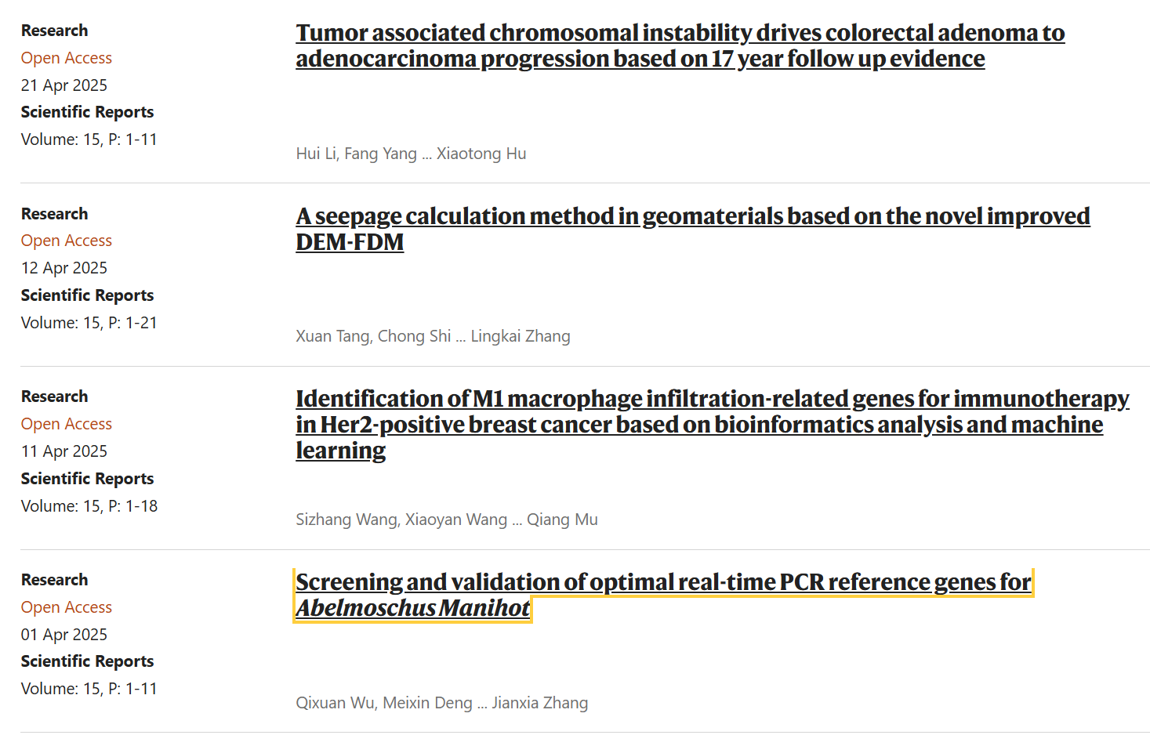Click Scientific Reports above Volume 15, P: 1-18

(87, 479)
